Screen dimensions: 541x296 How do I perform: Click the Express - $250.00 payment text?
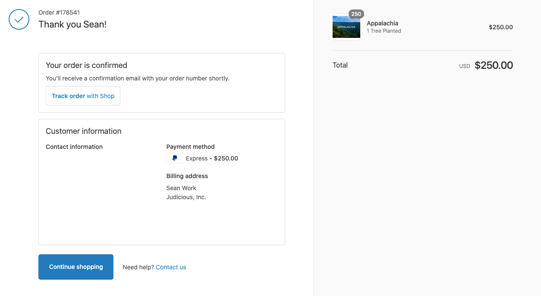[212, 158]
